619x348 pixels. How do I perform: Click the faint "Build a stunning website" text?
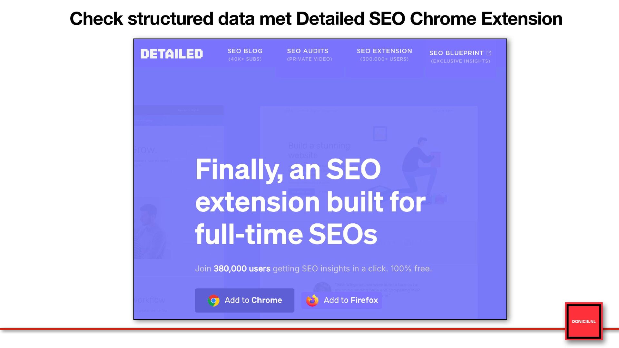[319, 150]
